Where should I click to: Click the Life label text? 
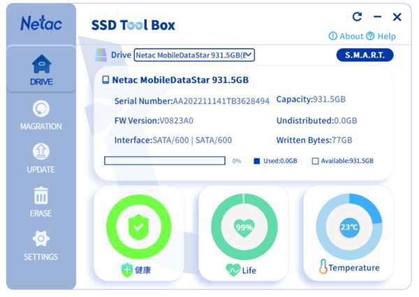pos(249,271)
